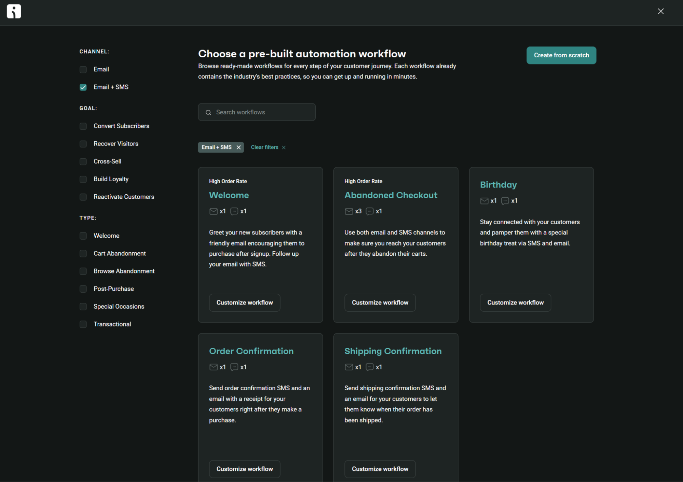Click the SMS bubble icon on Welcome card

234,211
